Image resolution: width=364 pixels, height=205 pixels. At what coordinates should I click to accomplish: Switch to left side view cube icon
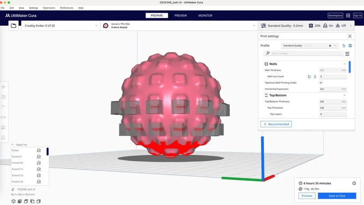click(32, 201)
